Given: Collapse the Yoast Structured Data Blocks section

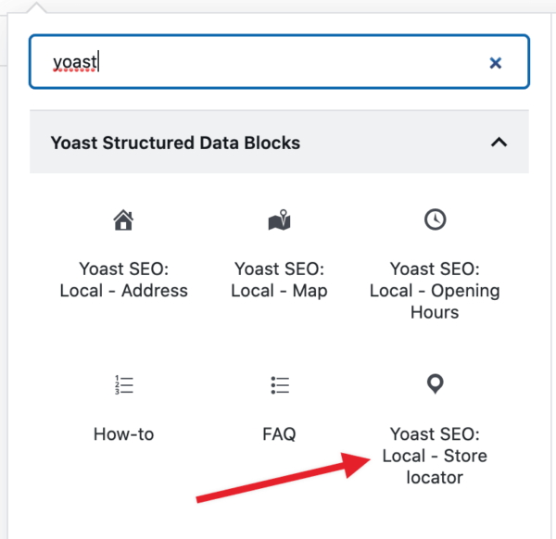Looking at the screenshot, I should 499,143.
